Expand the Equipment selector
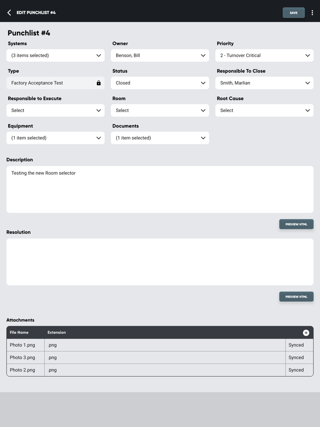 [x=55, y=138]
